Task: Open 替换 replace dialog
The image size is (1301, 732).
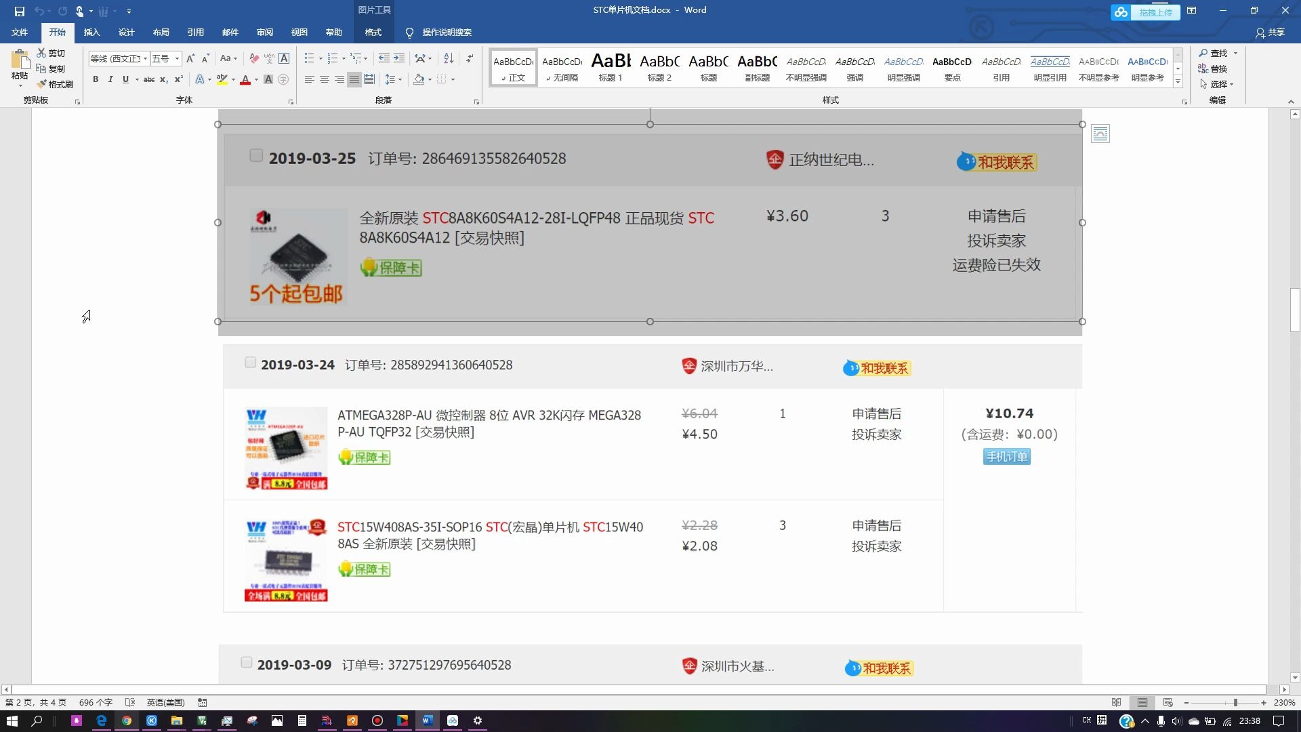Action: [1213, 68]
